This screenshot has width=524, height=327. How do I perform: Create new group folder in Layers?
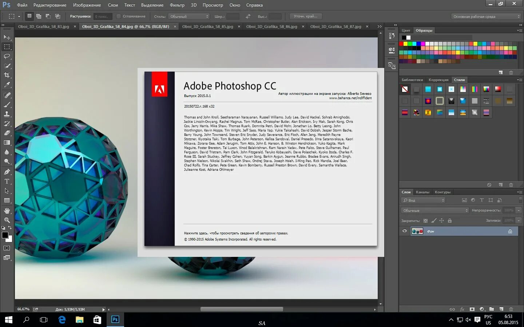(x=492, y=309)
